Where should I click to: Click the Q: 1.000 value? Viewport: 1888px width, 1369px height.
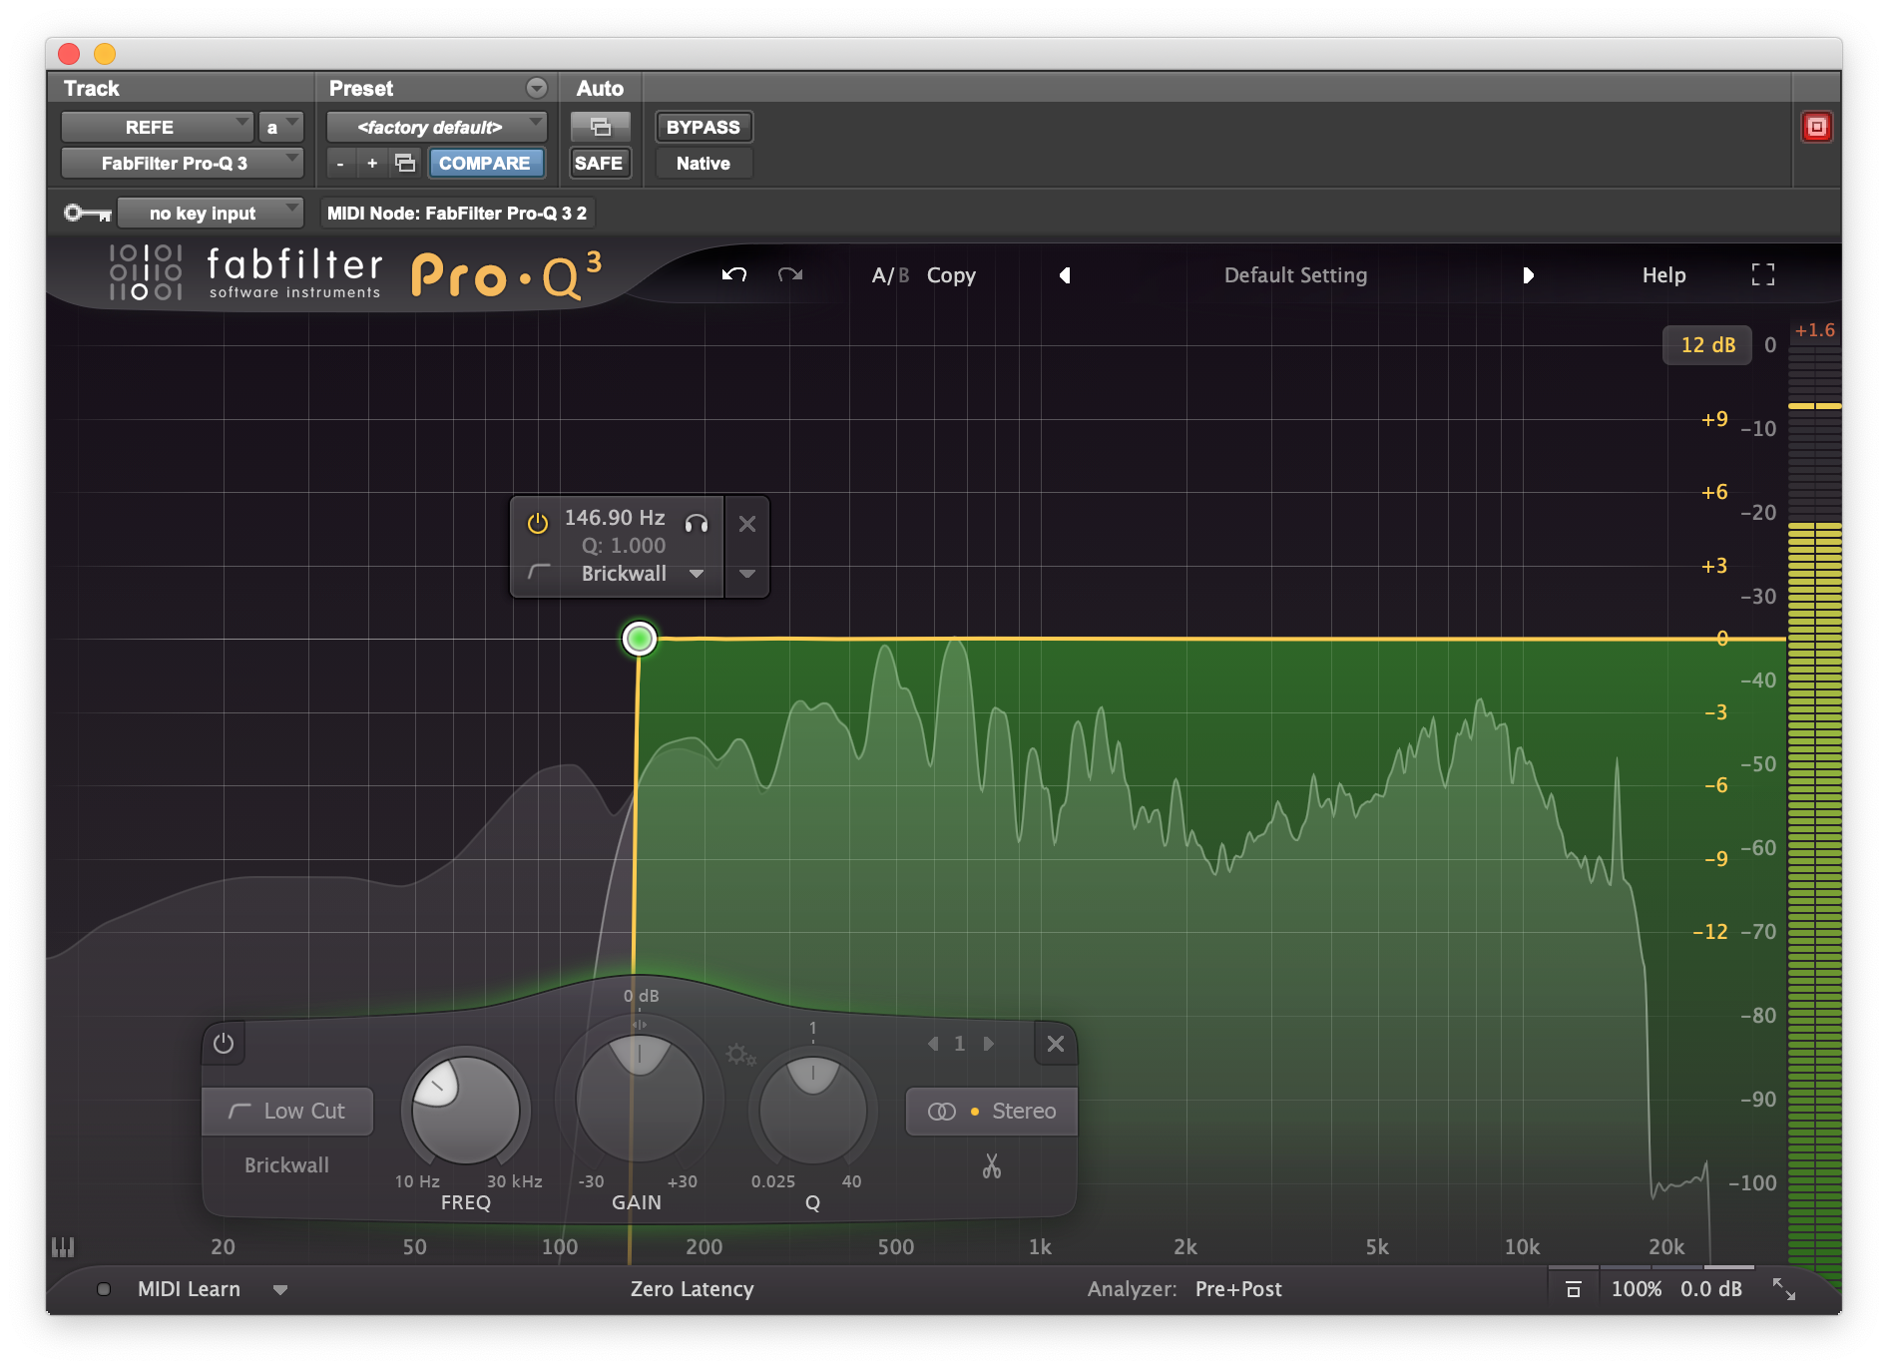(624, 546)
